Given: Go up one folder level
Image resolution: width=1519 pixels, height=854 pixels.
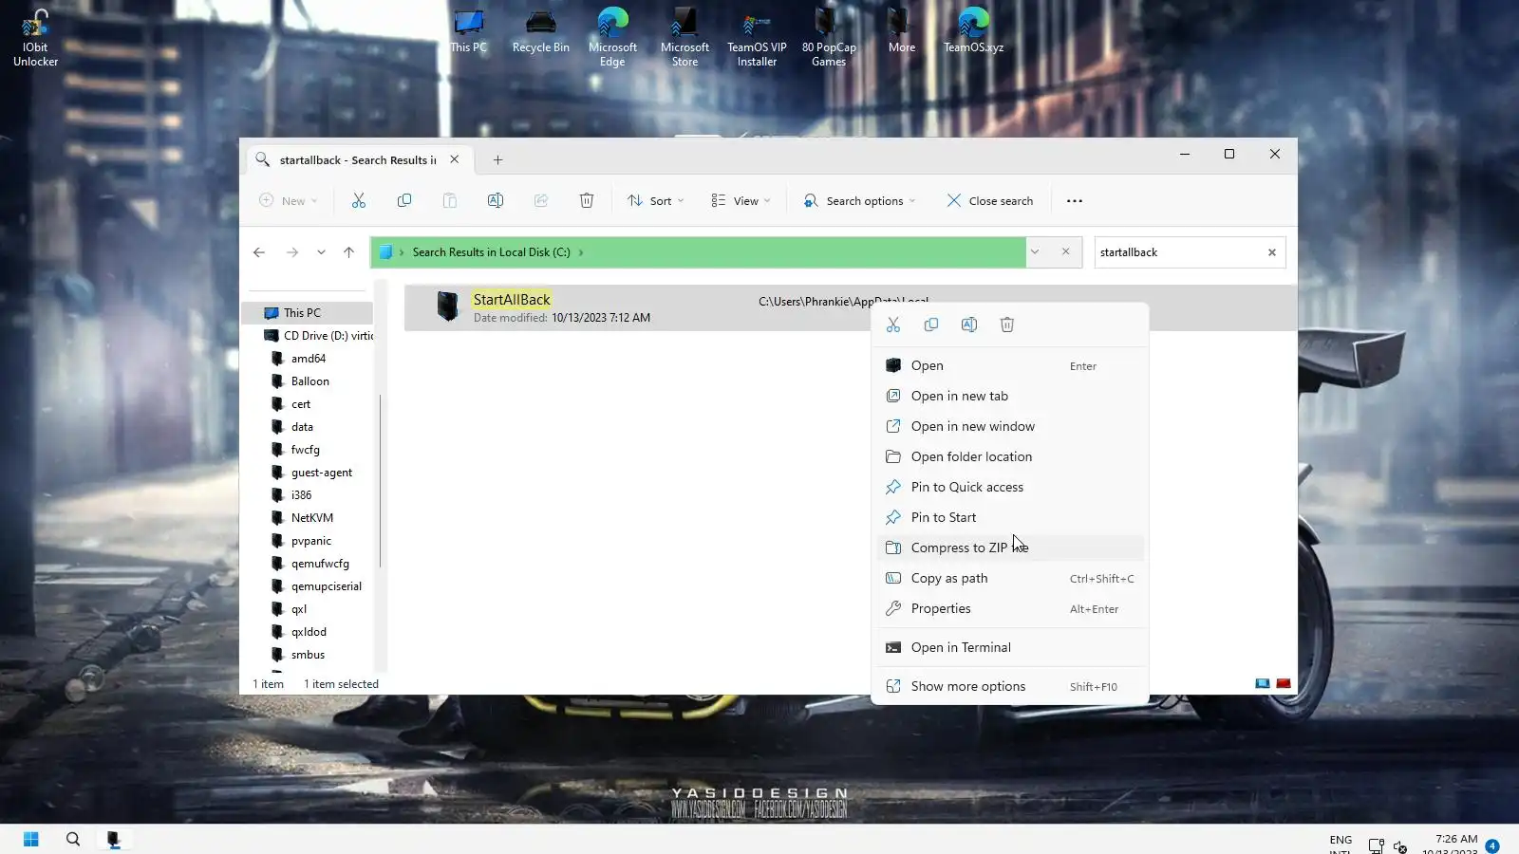Looking at the screenshot, I should click(348, 252).
